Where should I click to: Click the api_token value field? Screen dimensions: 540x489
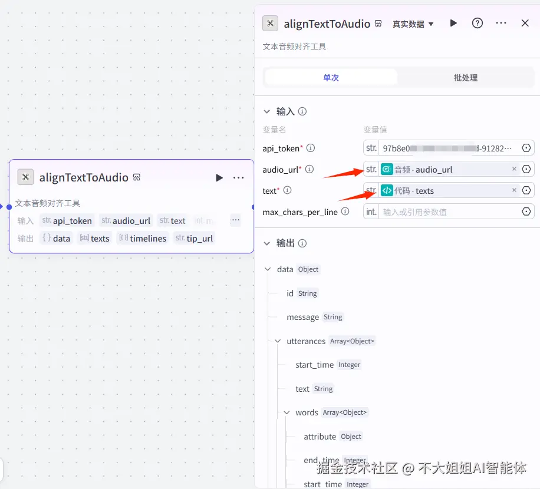click(449, 148)
